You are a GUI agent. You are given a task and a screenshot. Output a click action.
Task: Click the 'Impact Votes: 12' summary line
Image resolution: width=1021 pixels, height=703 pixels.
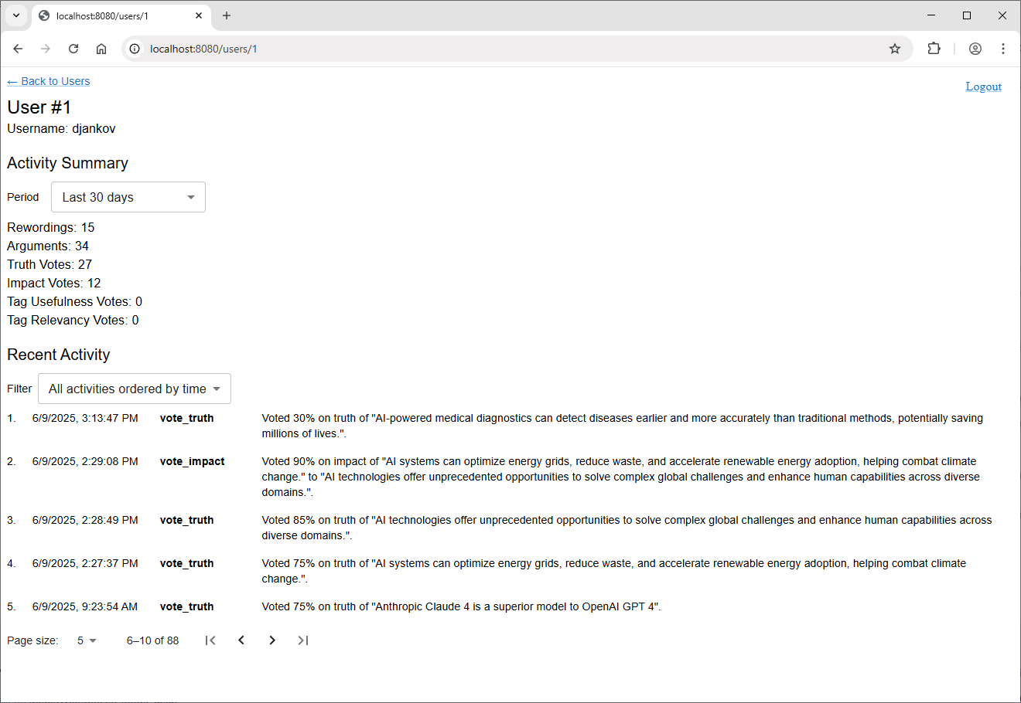pos(54,283)
